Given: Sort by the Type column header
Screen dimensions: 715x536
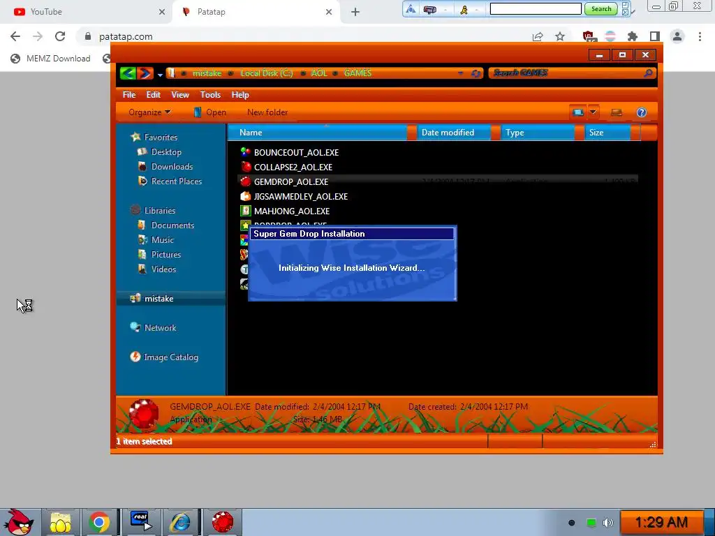Looking at the screenshot, I should click(x=537, y=133).
